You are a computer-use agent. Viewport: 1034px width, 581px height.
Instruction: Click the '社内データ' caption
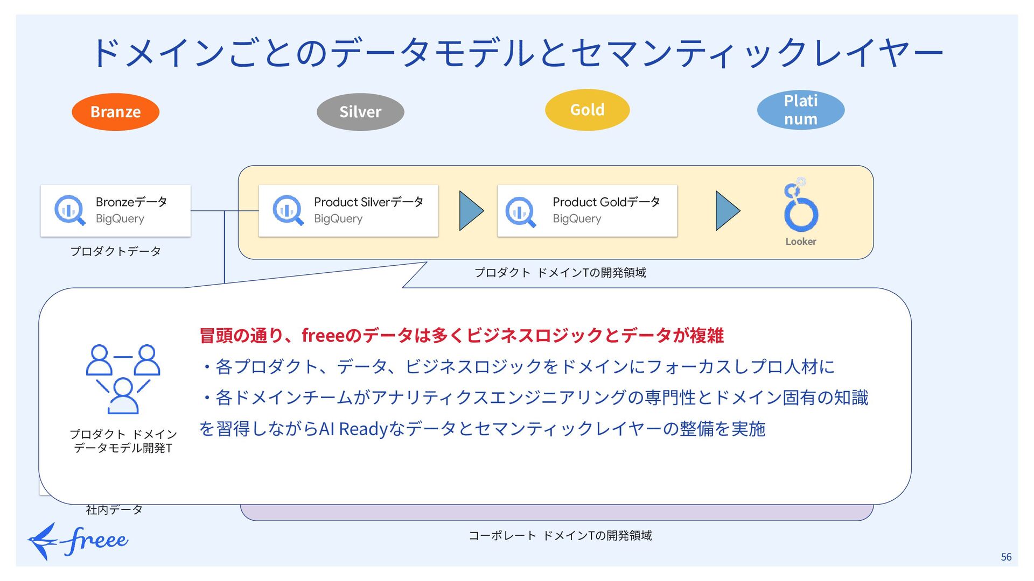click(114, 509)
